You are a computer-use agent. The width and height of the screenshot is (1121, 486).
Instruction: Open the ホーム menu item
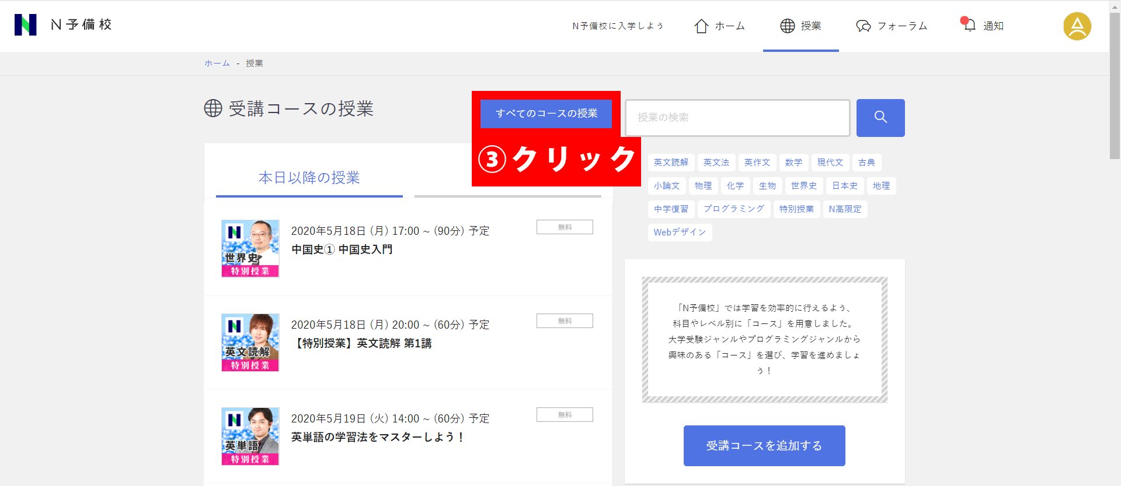point(719,26)
